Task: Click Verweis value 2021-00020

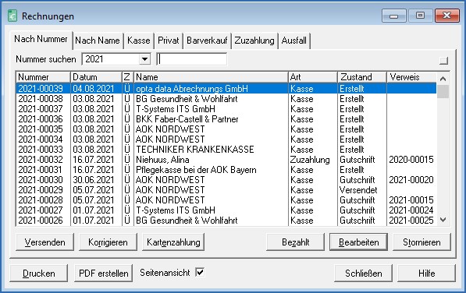Action: 411,180
